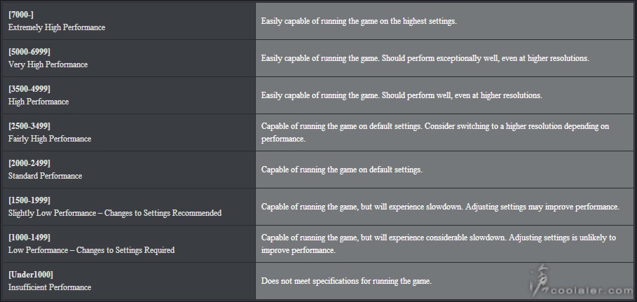Select the [1500-1999] score range
The image size is (637, 302).
(x=29, y=200)
